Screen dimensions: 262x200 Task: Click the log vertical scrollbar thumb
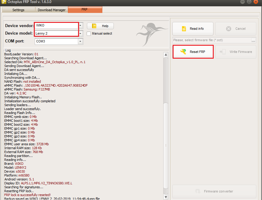tap(166, 146)
